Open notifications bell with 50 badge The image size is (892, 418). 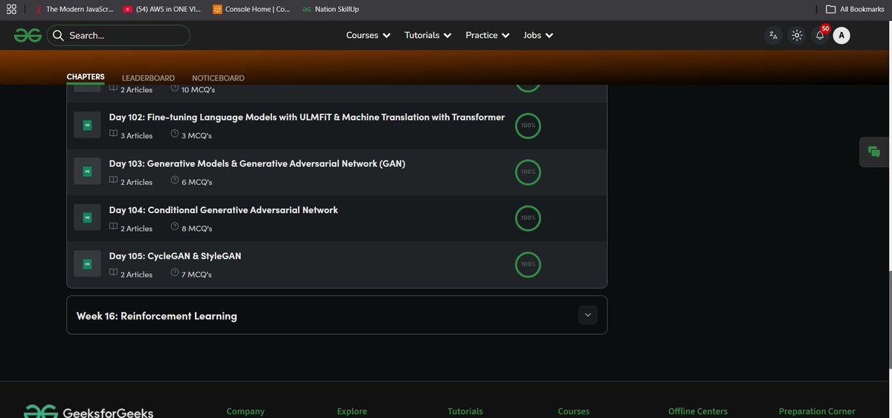tap(820, 35)
